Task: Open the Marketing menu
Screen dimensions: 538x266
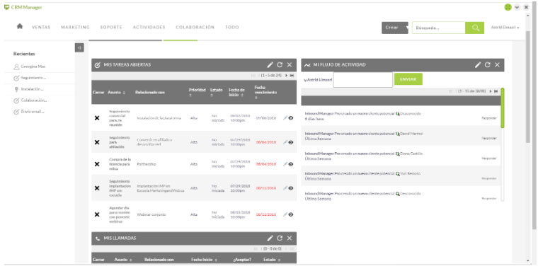Action: click(x=75, y=27)
